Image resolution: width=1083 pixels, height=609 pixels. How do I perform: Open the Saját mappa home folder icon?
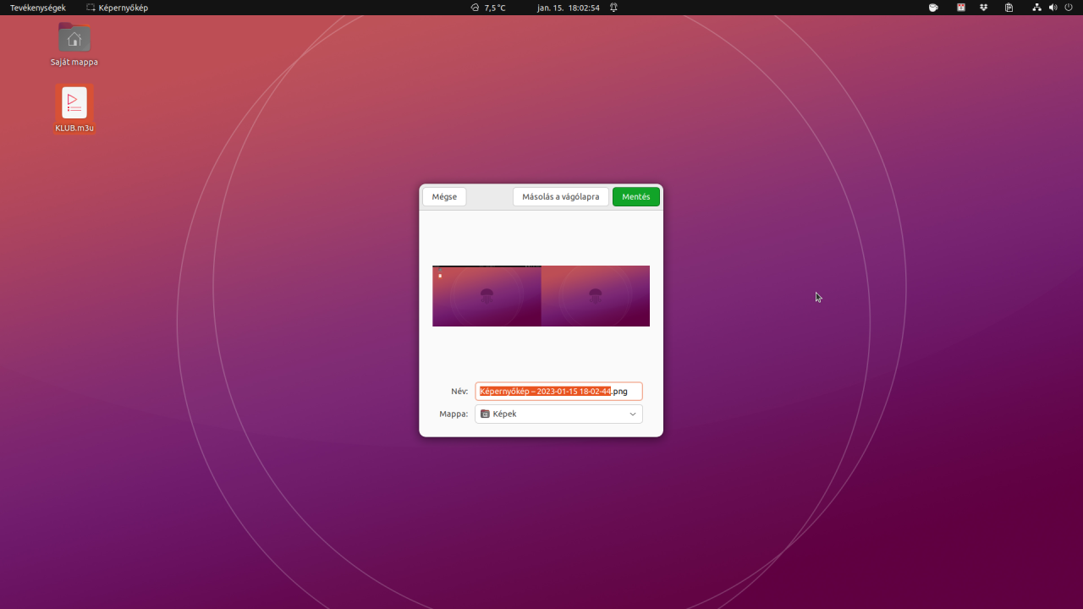point(74,38)
